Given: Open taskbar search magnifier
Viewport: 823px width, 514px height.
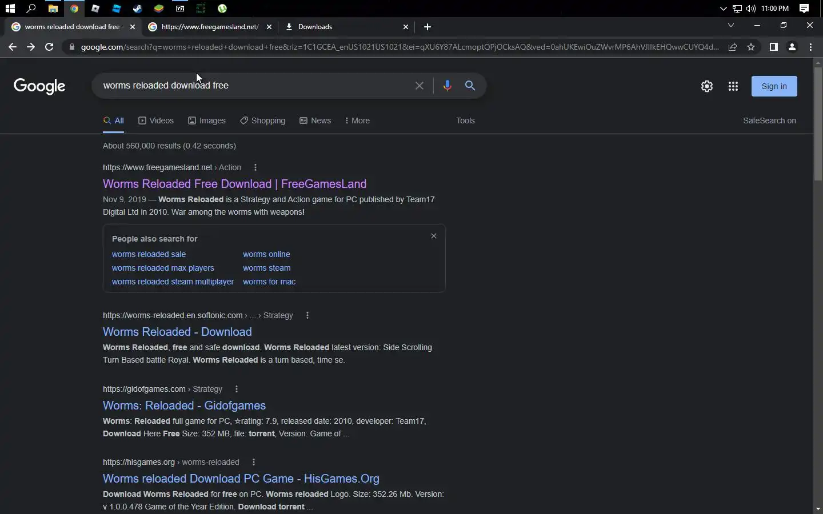Looking at the screenshot, I should 31,9.
